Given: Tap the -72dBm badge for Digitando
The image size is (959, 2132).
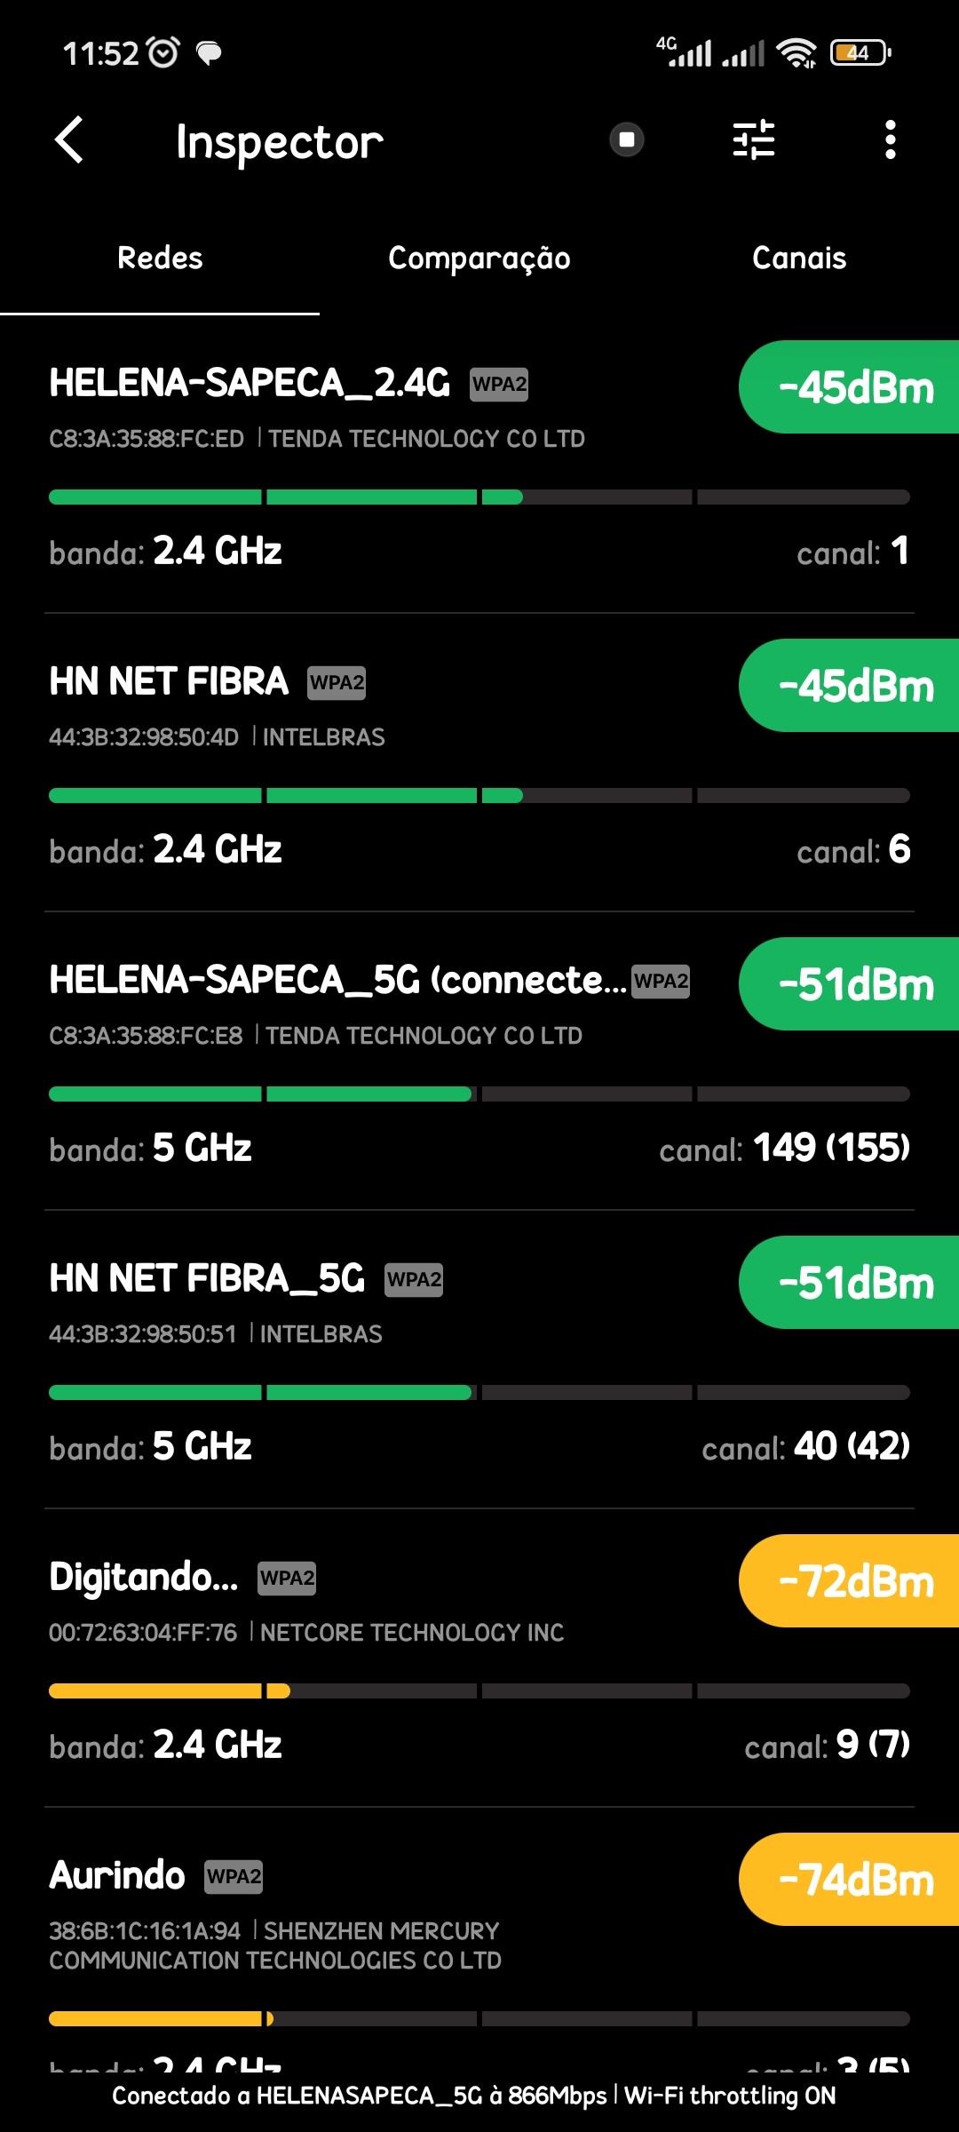Looking at the screenshot, I should 854,1581.
